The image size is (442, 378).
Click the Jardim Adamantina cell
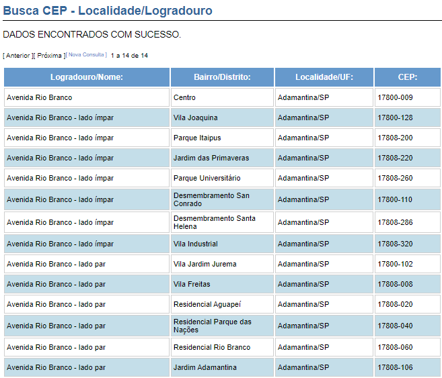[222, 367]
